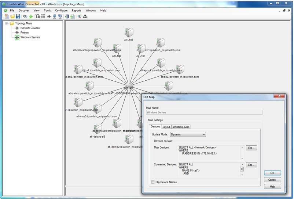This screenshot has width=294, height=199.
Task: Click the green plus add icon
Action: (x=31, y=16)
